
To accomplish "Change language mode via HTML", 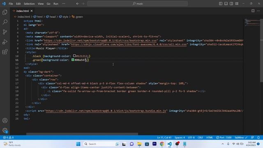I will click(x=210, y=137).
